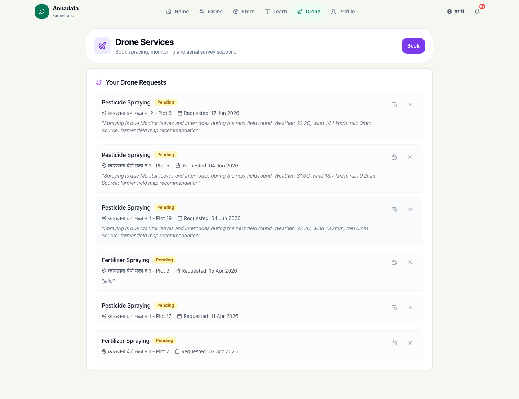Click the red 9+ notification badge
Viewport: 519px width, 399px height.
[x=482, y=6]
